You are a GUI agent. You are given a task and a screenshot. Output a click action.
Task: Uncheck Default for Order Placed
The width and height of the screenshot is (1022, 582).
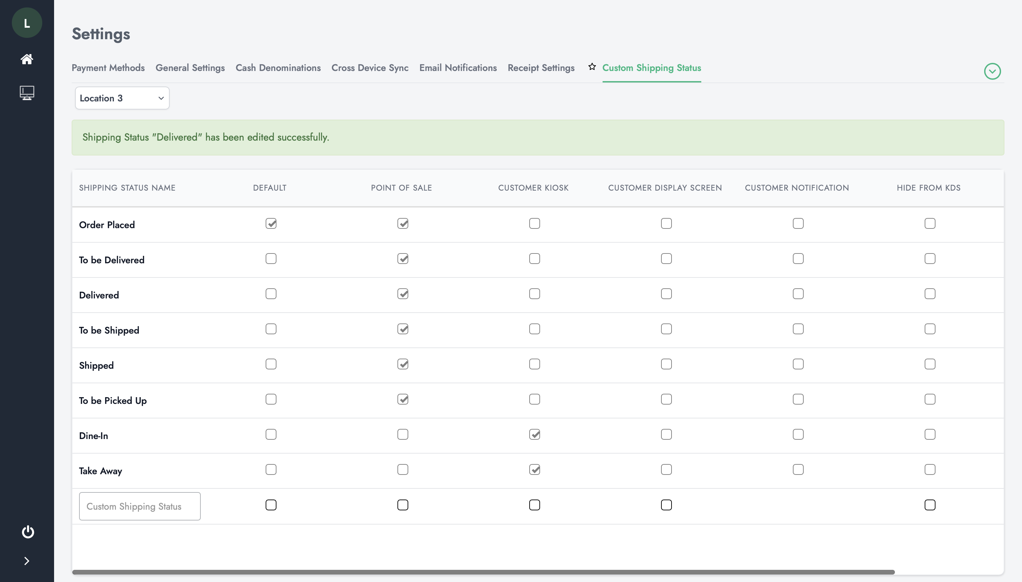[x=271, y=223]
